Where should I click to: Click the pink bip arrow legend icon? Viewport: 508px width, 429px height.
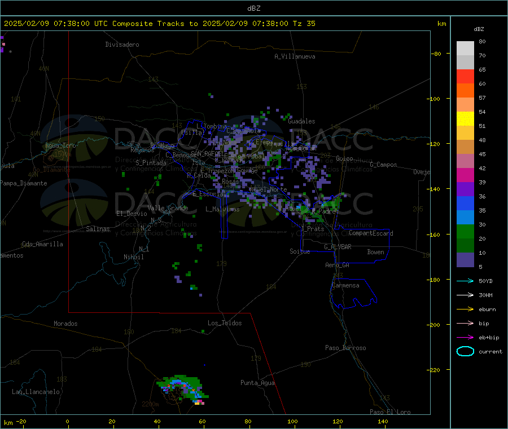coord(465,323)
